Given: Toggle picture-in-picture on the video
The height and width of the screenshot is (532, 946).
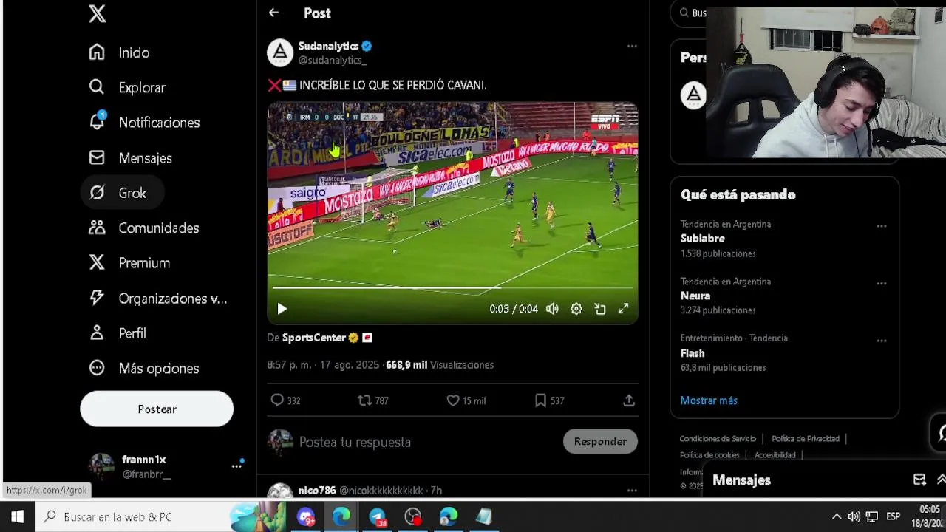Looking at the screenshot, I should [600, 309].
